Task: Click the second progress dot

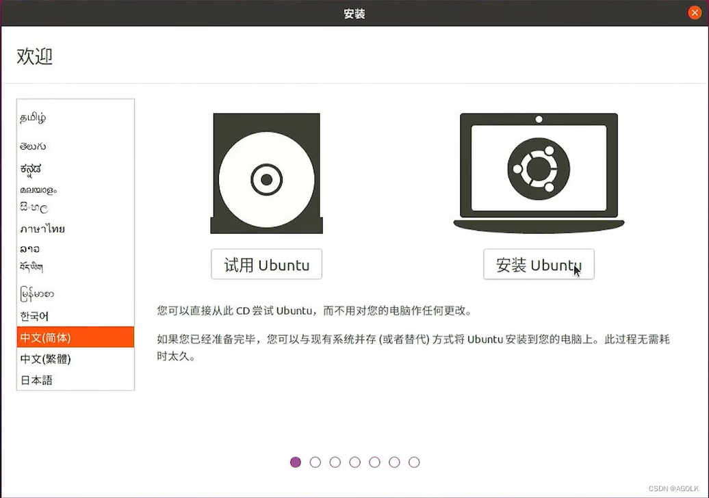Action: [315, 462]
